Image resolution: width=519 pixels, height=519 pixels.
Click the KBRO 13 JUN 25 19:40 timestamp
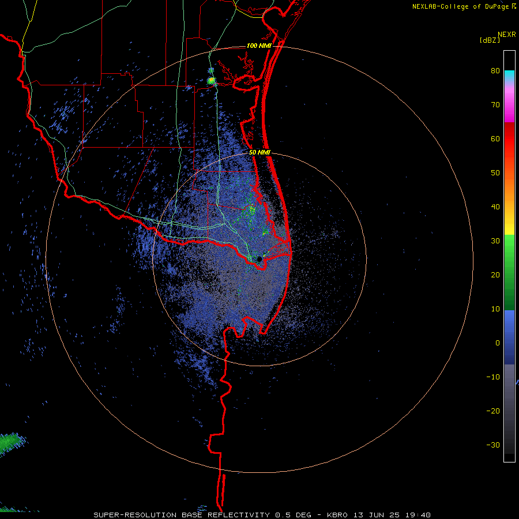378,515
